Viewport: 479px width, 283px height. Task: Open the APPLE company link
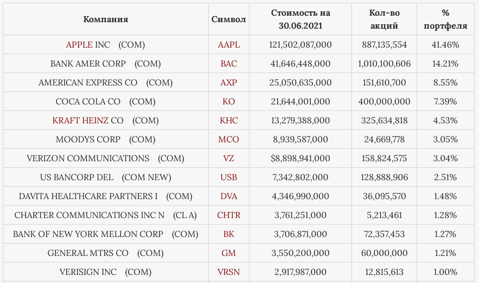pyautogui.click(x=79, y=45)
